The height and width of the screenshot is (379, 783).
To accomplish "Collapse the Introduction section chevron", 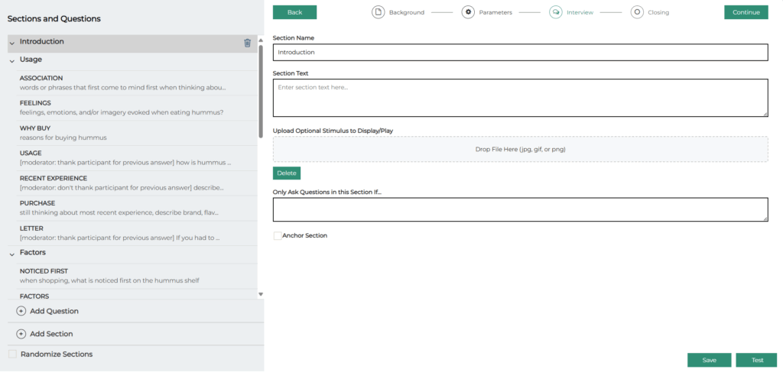I will [12, 44].
